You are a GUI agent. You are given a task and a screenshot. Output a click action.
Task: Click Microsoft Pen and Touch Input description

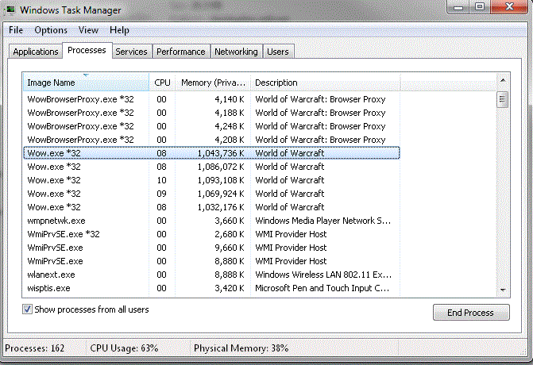coord(323,288)
